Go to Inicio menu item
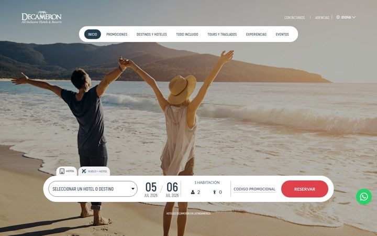 pyautogui.click(x=93, y=35)
